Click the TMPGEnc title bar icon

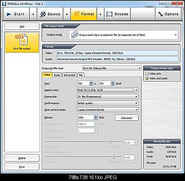4,4
